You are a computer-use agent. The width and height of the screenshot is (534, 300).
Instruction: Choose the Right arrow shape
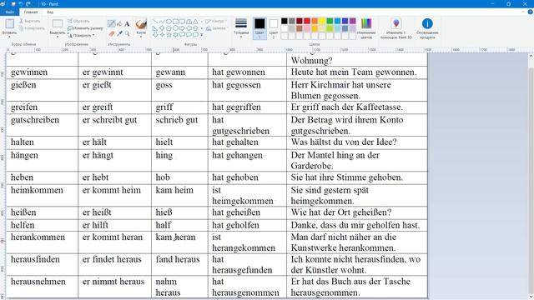point(182,27)
